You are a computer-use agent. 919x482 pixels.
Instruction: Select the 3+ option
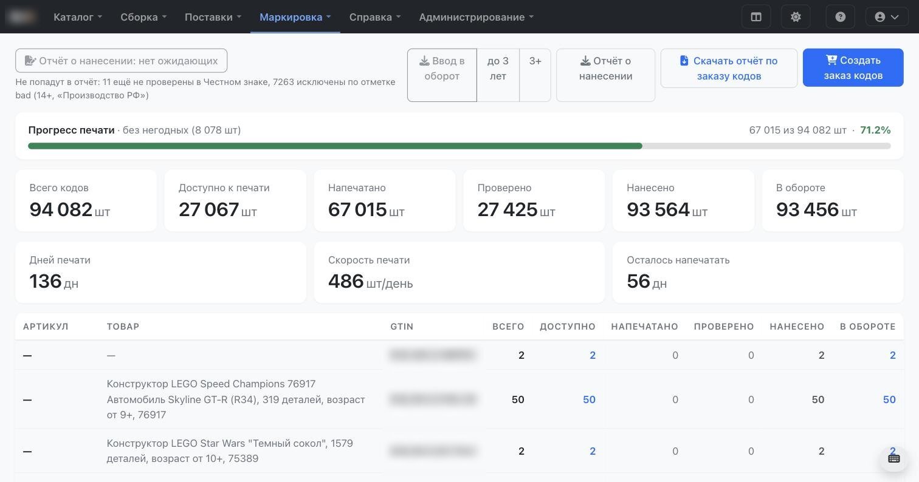tap(535, 75)
